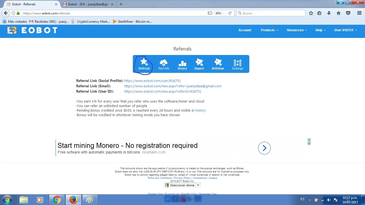Go back with the browser back arrow
This screenshot has width=365, height=205.
coord(6,13)
